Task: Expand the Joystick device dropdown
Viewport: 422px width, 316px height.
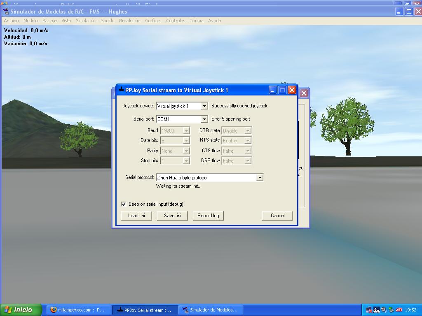Action: pos(204,106)
